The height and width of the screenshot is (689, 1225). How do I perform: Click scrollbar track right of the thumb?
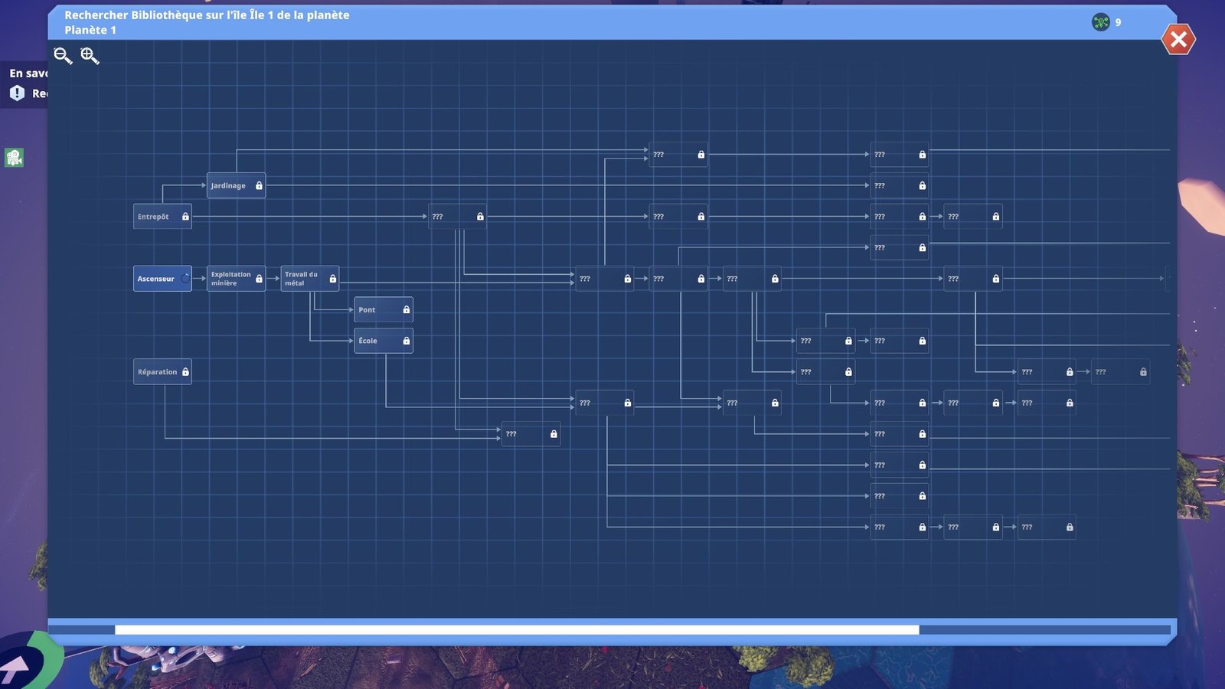1045,630
